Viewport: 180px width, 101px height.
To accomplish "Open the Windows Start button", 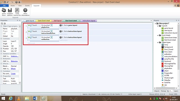I will tap(3, 98).
